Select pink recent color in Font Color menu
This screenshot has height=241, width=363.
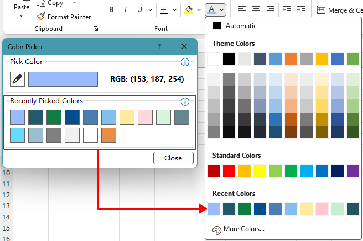click(322, 209)
